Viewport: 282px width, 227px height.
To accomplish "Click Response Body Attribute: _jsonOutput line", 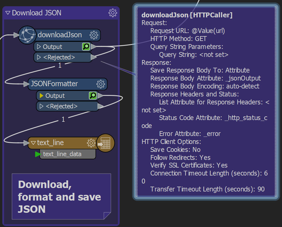I will [206, 78].
